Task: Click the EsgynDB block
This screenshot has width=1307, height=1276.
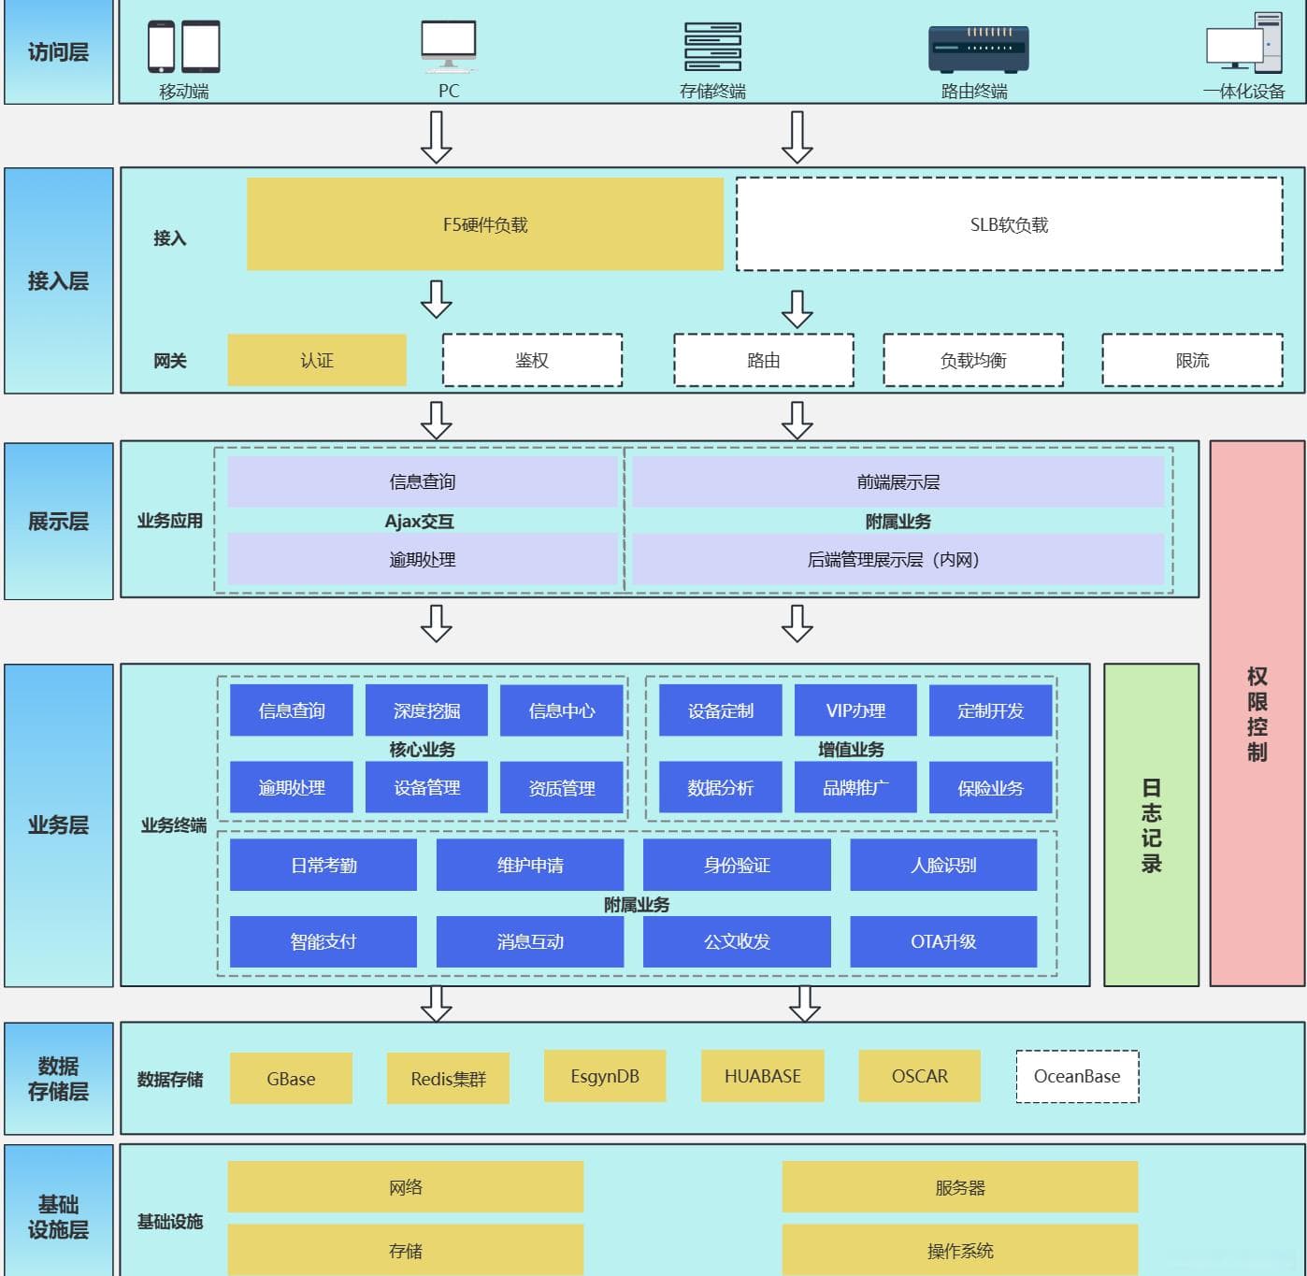Action: point(605,1076)
